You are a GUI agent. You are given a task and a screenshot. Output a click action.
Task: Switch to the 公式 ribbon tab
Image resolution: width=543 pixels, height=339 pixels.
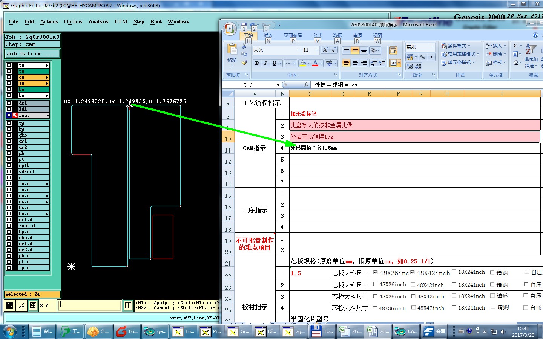coord(318,35)
